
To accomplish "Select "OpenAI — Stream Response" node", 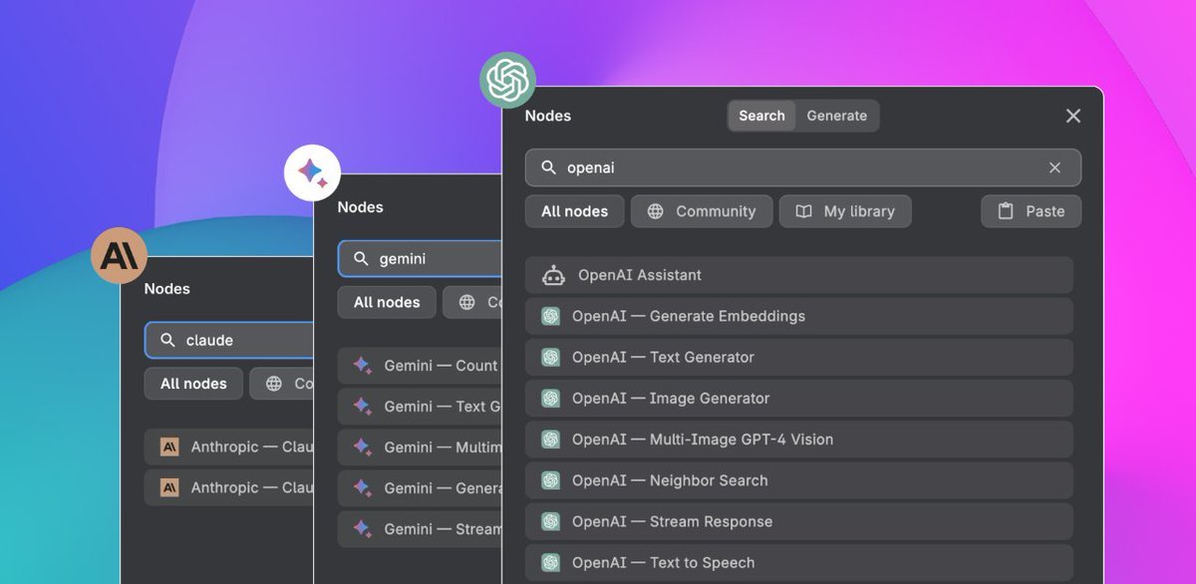I will click(799, 521).
